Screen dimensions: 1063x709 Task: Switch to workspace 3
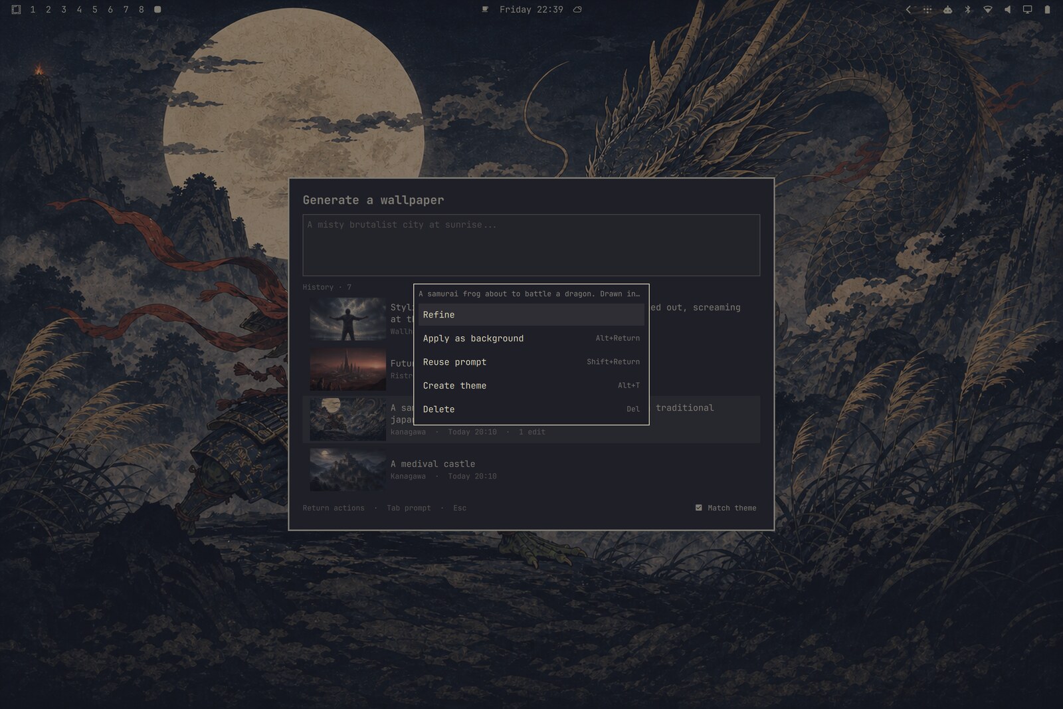point(64,9)
